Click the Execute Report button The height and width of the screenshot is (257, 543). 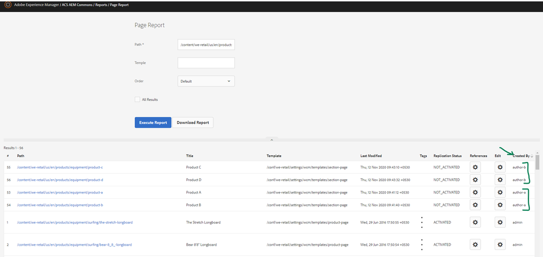click(x=153, y=123)
